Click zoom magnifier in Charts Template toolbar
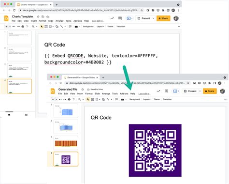The image size is (229, 184). pyautogui.click(x=33, y=27)
